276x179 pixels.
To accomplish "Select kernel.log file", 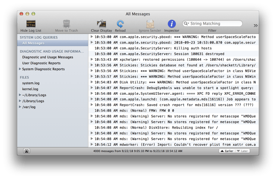I will (30, 89).
